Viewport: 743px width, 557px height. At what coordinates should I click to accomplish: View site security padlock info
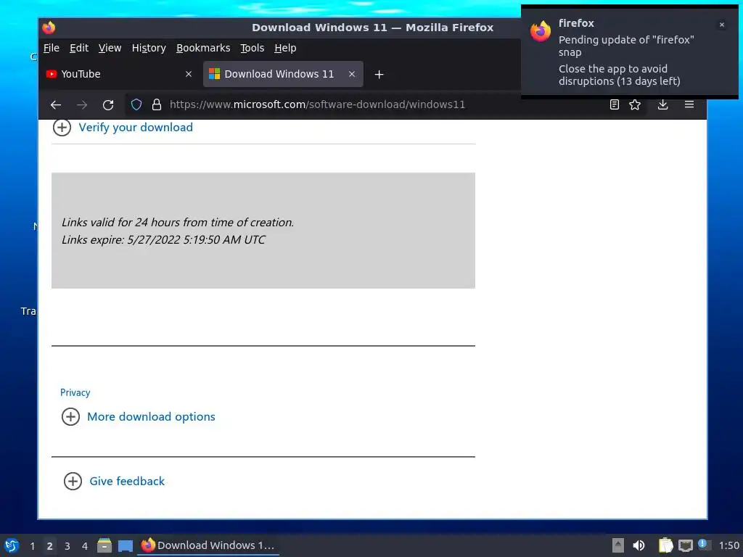157,104
